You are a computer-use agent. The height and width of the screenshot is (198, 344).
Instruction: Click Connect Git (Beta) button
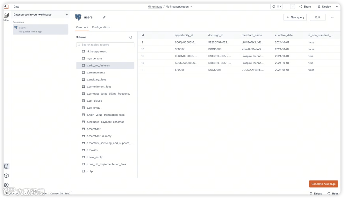[x=60, y=194]
